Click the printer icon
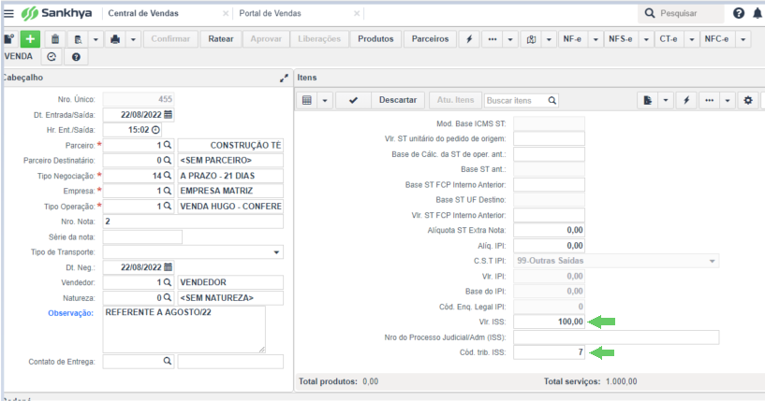The width and height of the screenshot is (765, 401). (115, 39)
